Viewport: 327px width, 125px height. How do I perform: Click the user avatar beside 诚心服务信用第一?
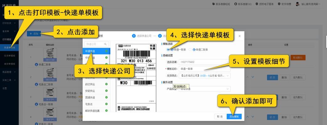[x=298, y=4]
